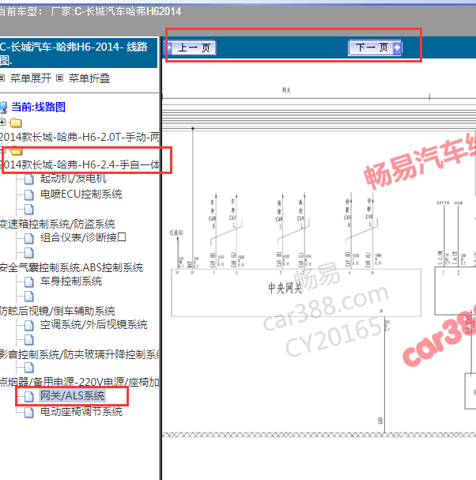Open 车身控制系统 diagram
The height and width of the screenshot is (480, 476).
(x=71, y=281)
